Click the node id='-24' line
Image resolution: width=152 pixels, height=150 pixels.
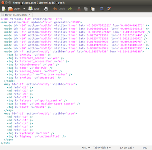(x=76, y=25)
